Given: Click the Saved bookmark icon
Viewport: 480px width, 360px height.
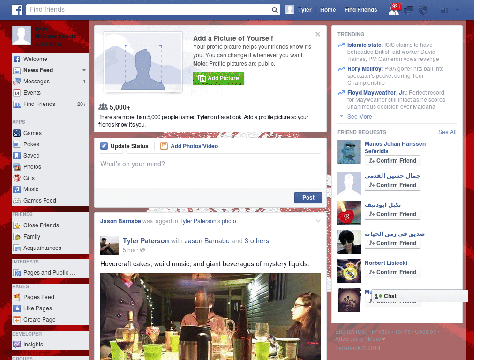Looking at the screenshot, I should (x=17, y=156).
